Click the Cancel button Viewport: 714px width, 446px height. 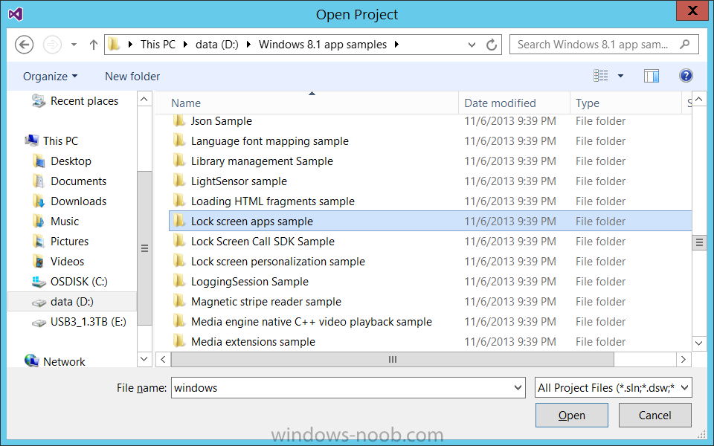point(654,415)
